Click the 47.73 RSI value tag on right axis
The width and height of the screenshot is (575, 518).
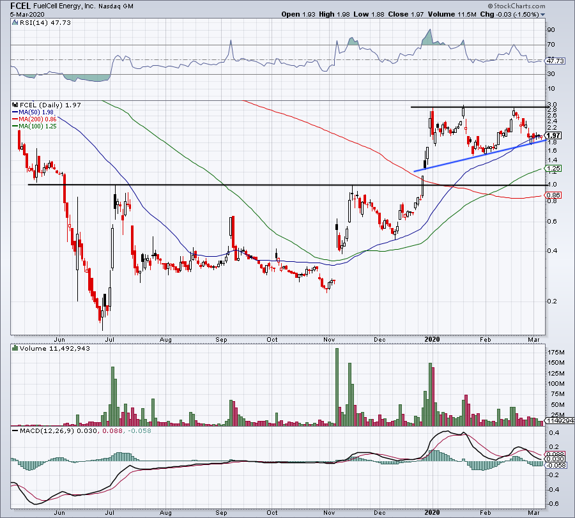point(555,61)
